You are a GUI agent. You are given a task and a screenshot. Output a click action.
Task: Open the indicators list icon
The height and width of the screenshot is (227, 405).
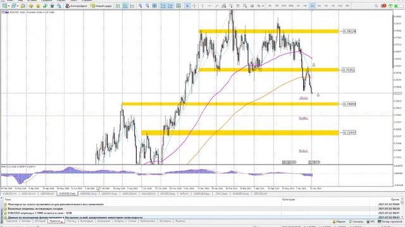(178, 6)
